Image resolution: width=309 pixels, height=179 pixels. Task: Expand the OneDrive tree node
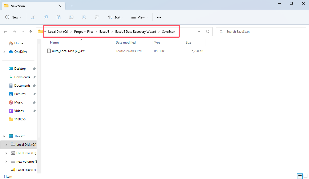pos(4,52)
